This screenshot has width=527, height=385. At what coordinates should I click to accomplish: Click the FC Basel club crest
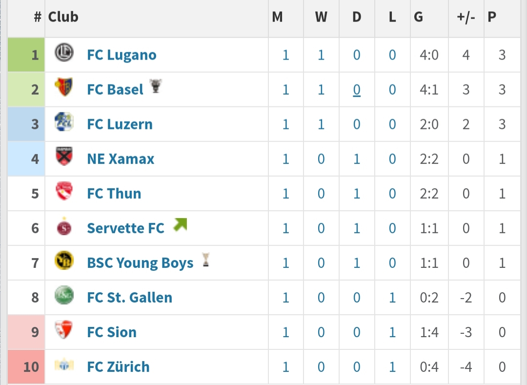(64, 87)
